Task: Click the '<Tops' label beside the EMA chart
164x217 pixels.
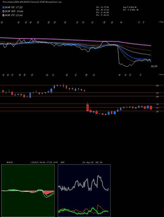Action: pos(161,22)
